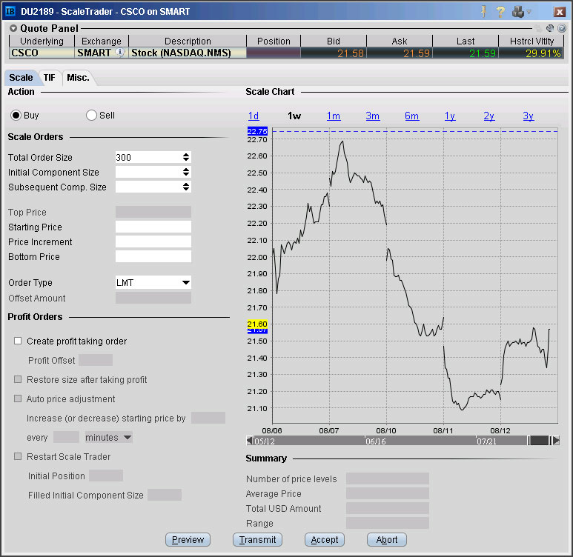Click the gray cubes icon in title bar

coord(518,12)
